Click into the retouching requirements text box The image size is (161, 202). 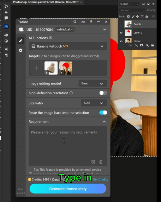pyautogui.click(x=68, y=146)
